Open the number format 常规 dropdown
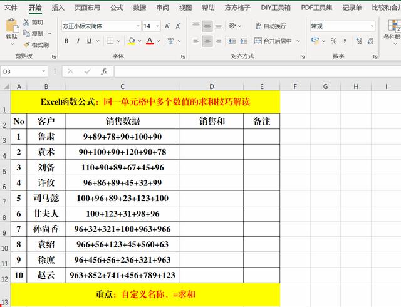Screen dimensions: 401x307 (x=372, y=26)
